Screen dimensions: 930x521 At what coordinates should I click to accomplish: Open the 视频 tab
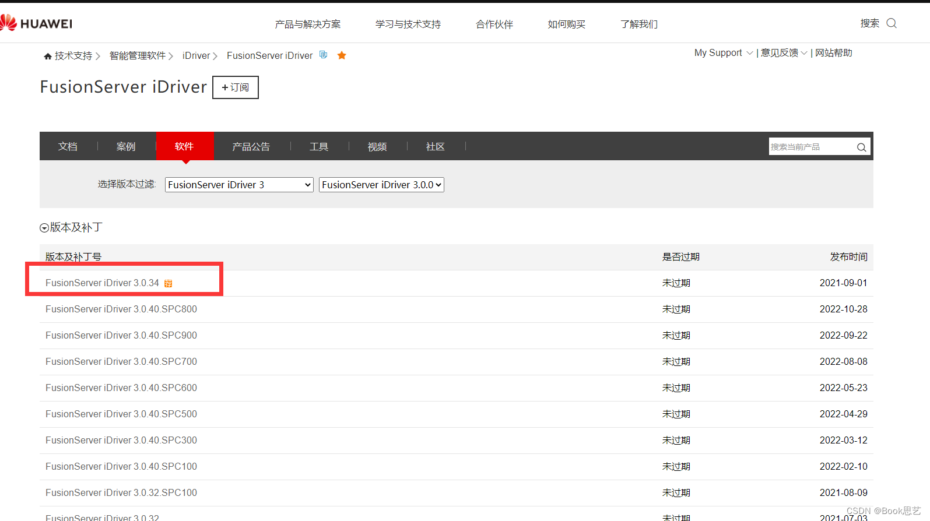coord(377,146)
